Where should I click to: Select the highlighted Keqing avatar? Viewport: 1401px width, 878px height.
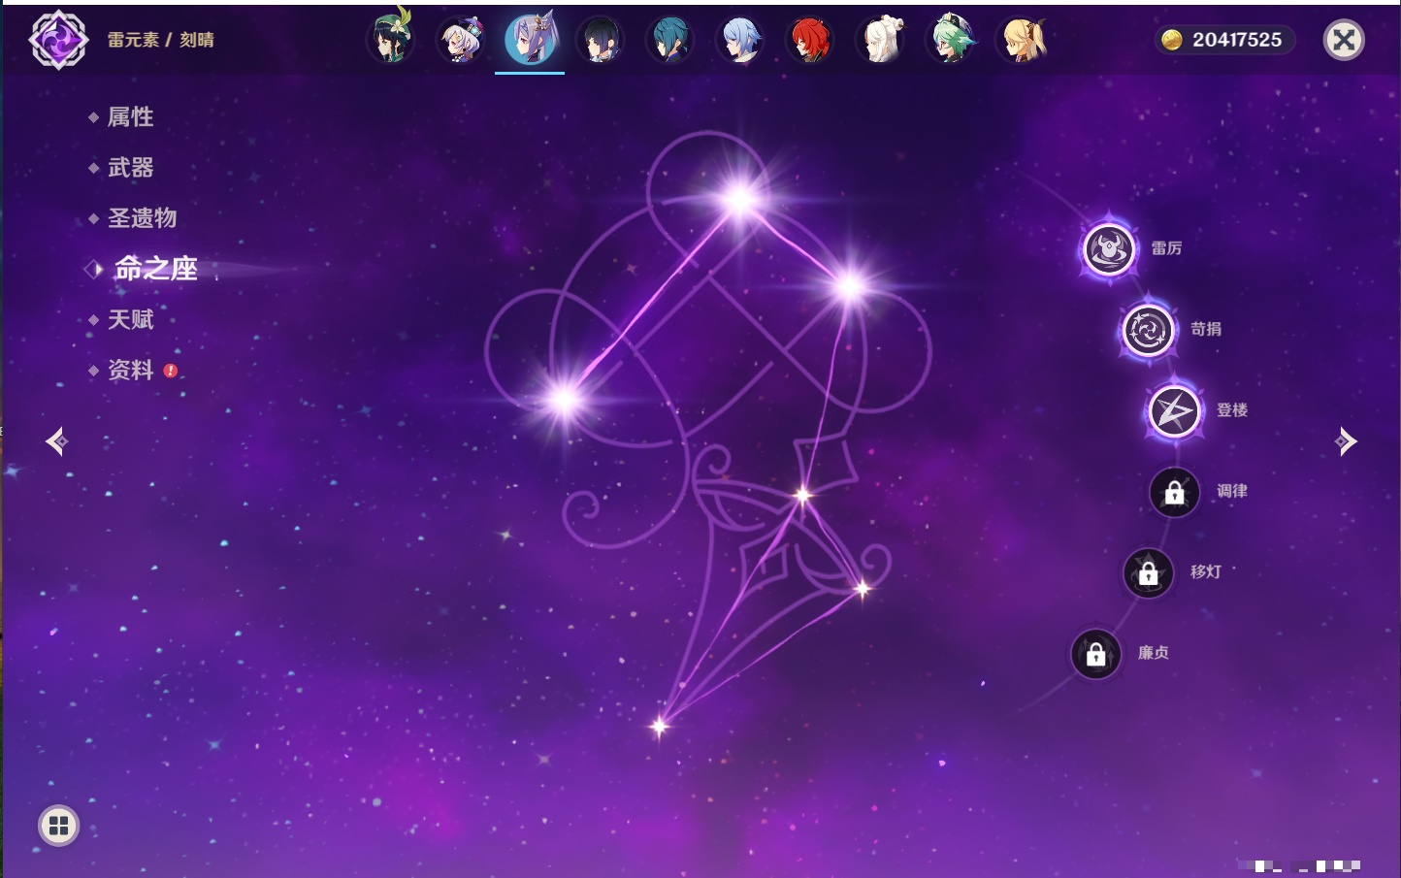tap(530, 39)
